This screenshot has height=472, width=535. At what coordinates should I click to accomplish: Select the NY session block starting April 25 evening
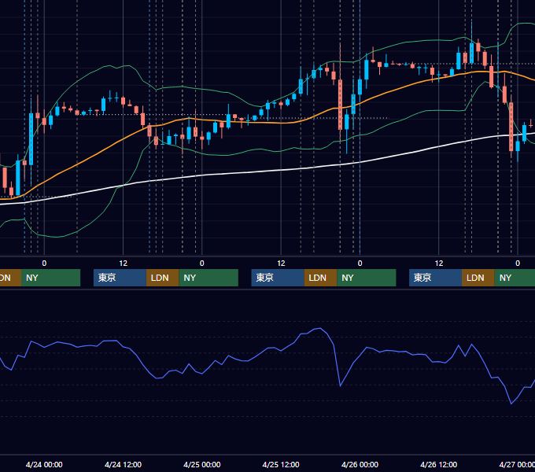(x=367, y=278)
